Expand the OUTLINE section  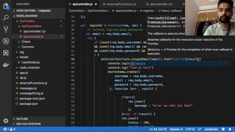pos(38,119)
